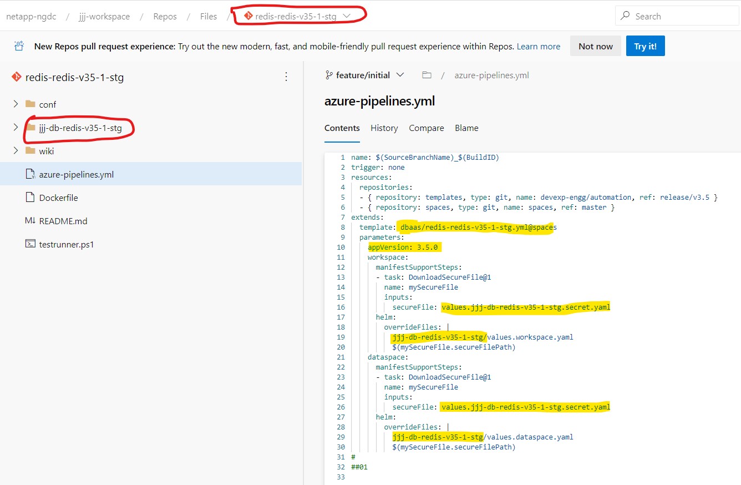Expand the conf folder
Image resolution: width=741 pixels, height=485 pixels.
tap(16, 104)
